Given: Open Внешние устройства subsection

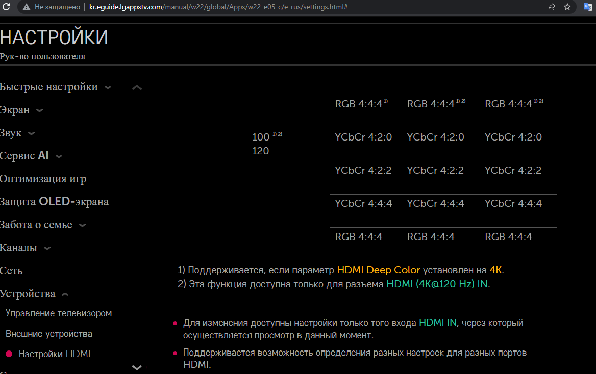Looking at the screenshot, I should coord(48,334).
